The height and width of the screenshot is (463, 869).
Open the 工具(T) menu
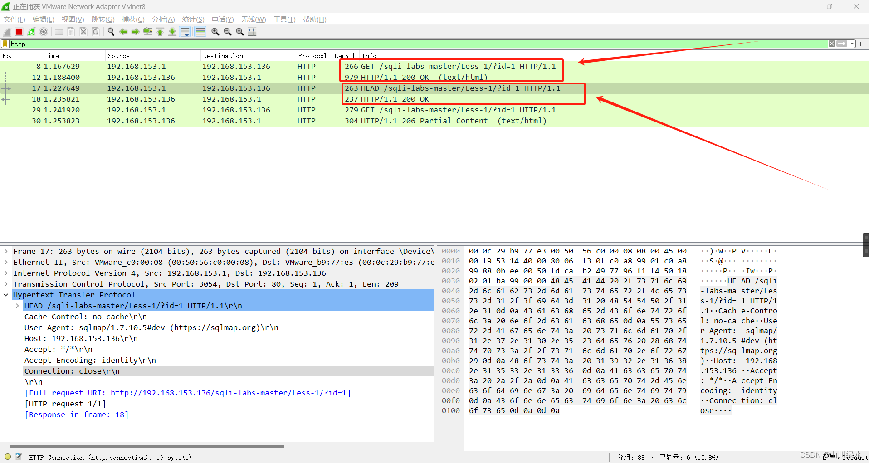284,19
